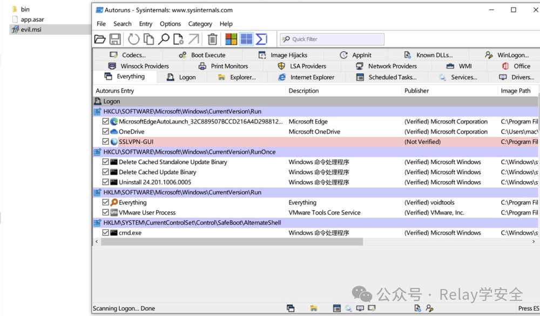This screenshot has height=316, width=540.
Task: Uncheck the MicrosoftEdgeAutoLaunch entry checkbox
Action: [x=106, y=121]
